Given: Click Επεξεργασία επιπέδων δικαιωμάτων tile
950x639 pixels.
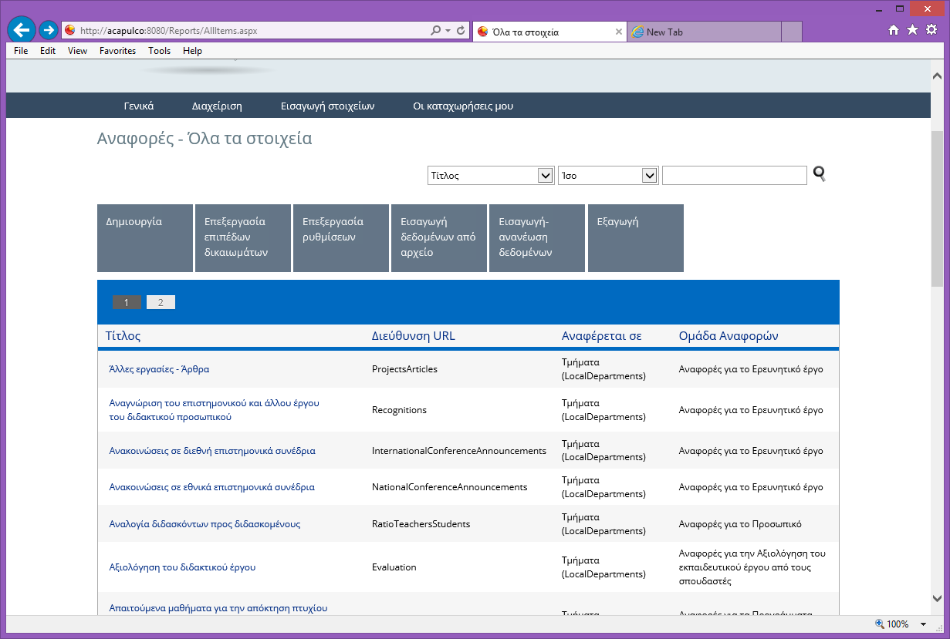Looking at the screenshot, I should tap(242, 238).
